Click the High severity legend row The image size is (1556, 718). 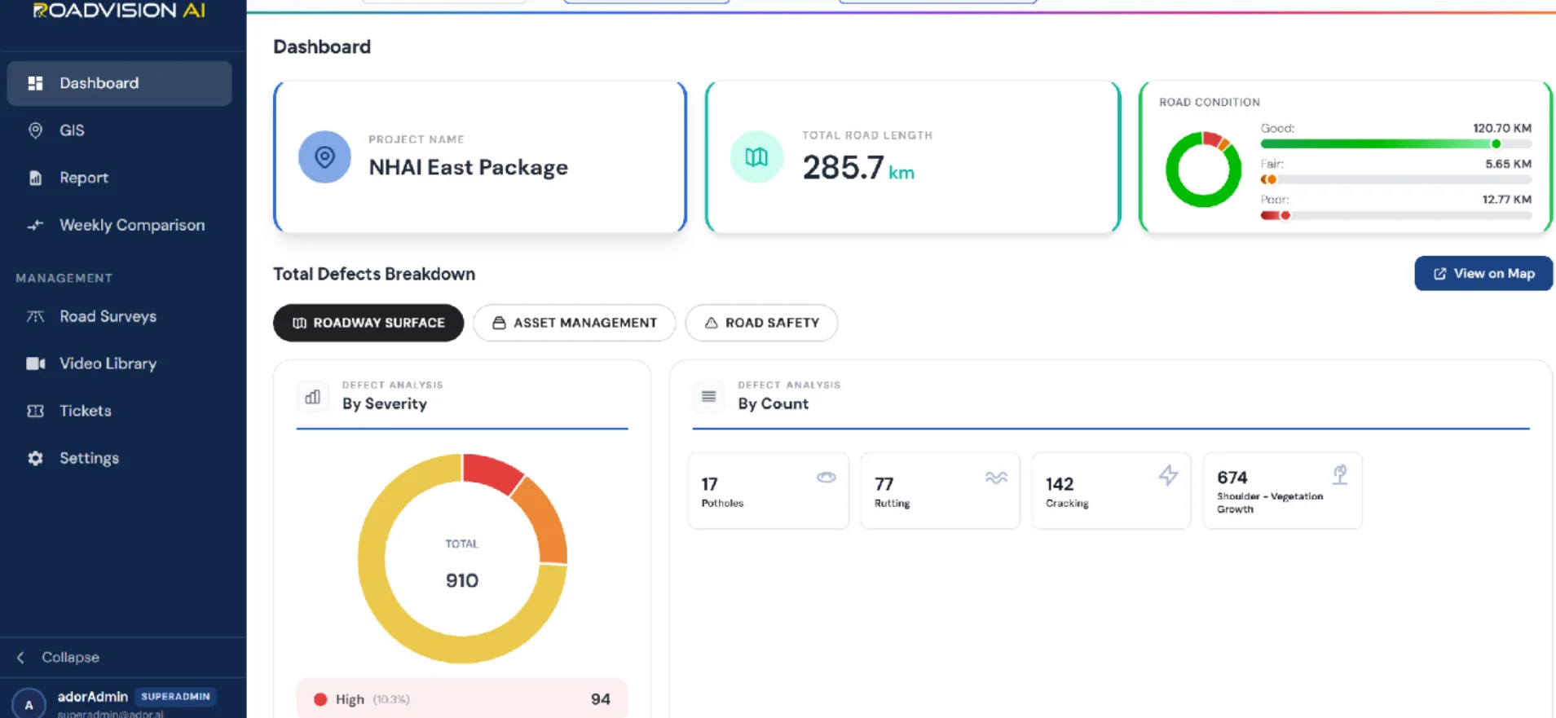click(462, 699)
